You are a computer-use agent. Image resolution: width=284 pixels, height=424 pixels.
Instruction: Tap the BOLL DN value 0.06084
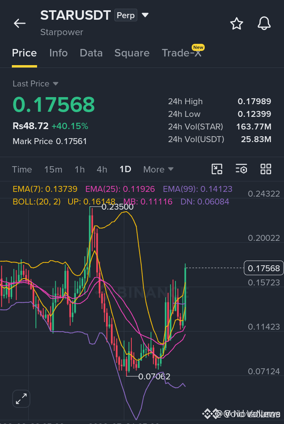click(x=205, y=202)
